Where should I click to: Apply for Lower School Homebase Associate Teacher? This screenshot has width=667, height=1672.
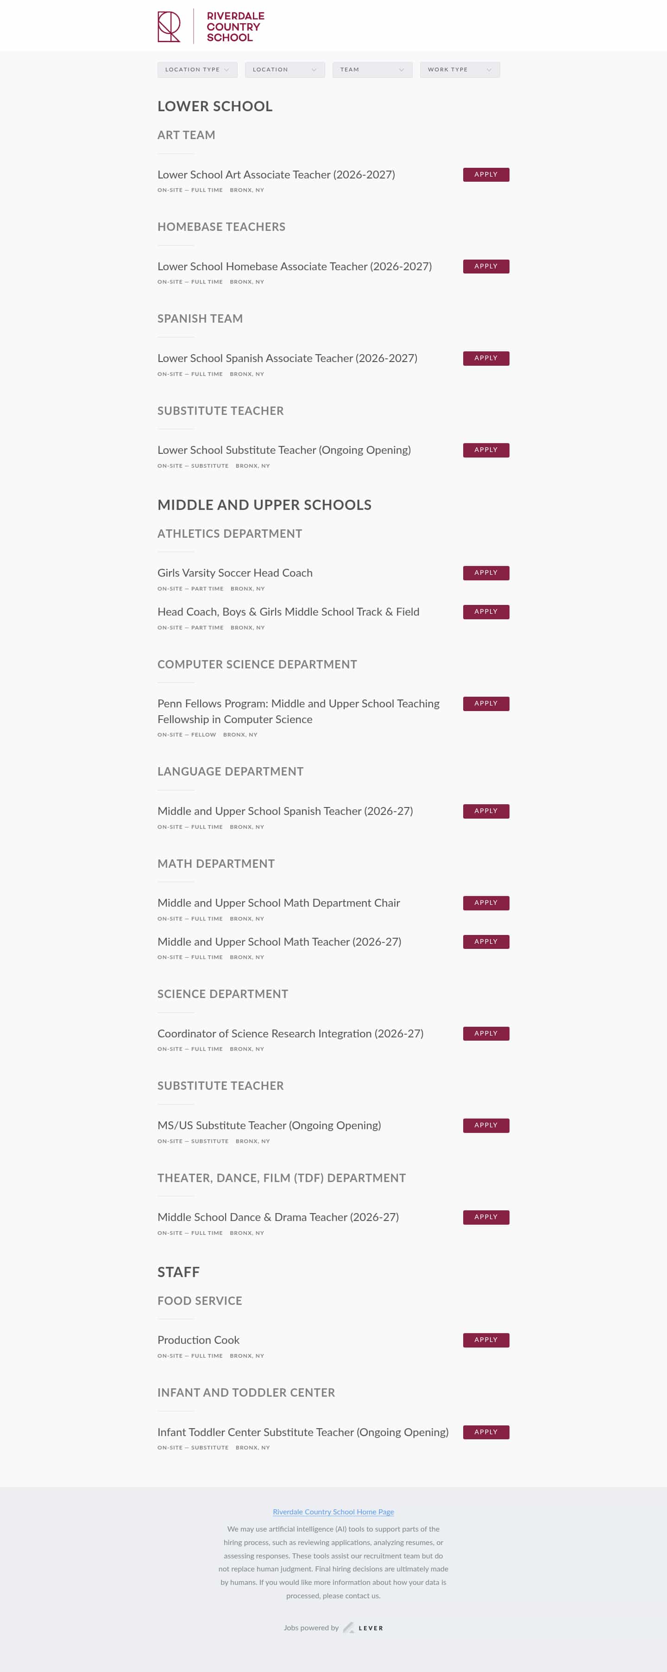485,266
